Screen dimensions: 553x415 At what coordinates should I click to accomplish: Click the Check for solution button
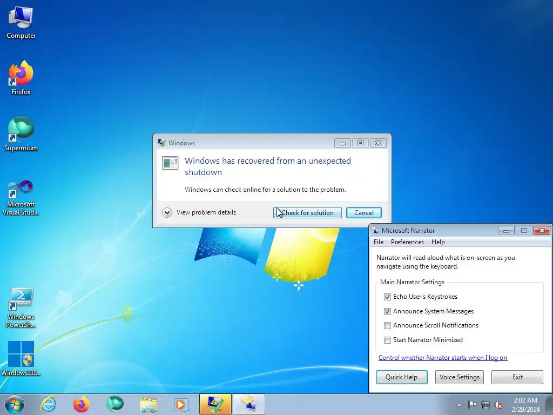307,212
